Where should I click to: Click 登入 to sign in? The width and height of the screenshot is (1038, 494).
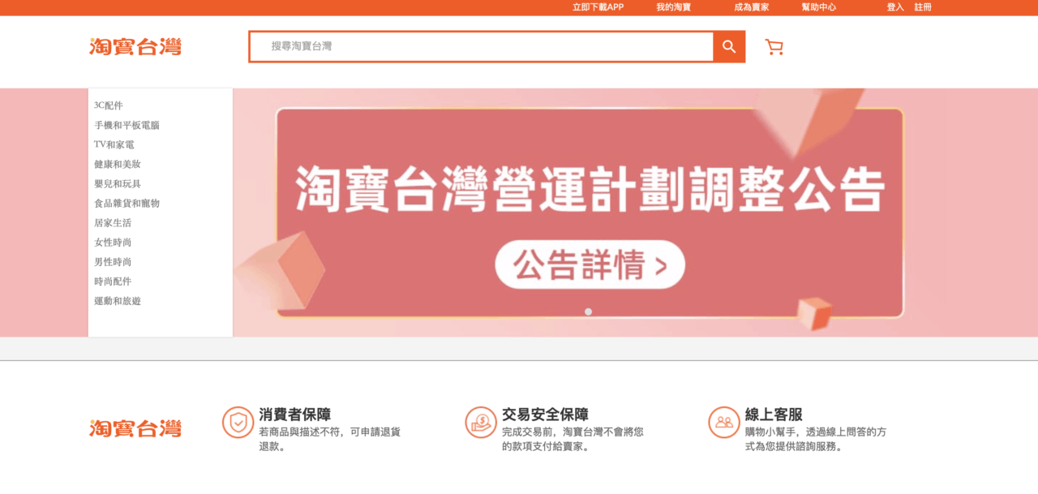[x=895, y=7]
